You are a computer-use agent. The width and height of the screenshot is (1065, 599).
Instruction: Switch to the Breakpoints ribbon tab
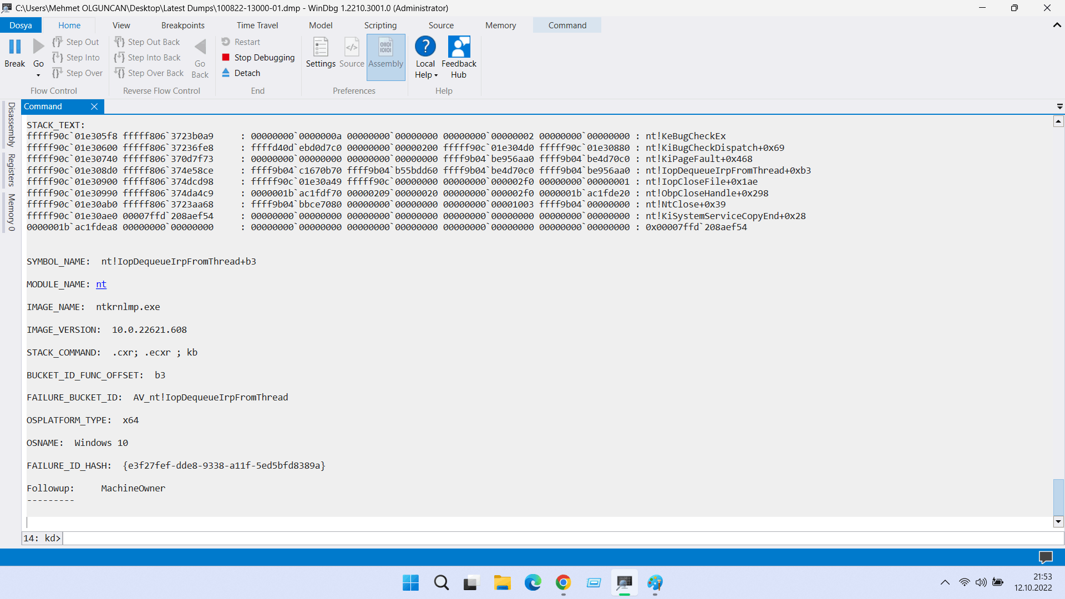[x=182, y=25]
